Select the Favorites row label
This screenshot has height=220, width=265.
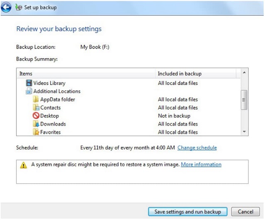click(x=50, y=132)
